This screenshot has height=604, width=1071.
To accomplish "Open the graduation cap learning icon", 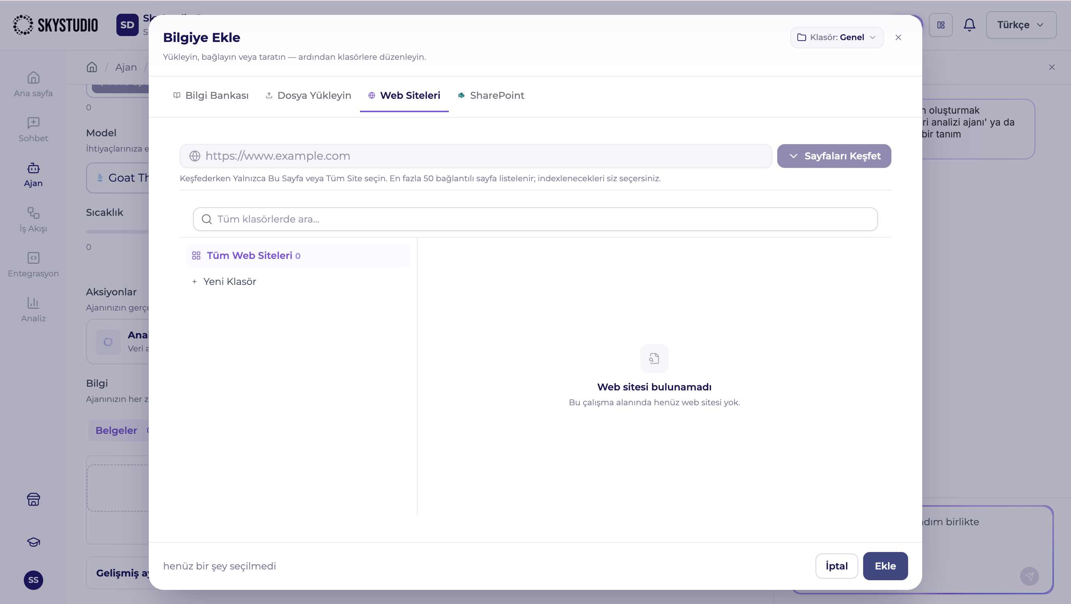I will (33, 542).
